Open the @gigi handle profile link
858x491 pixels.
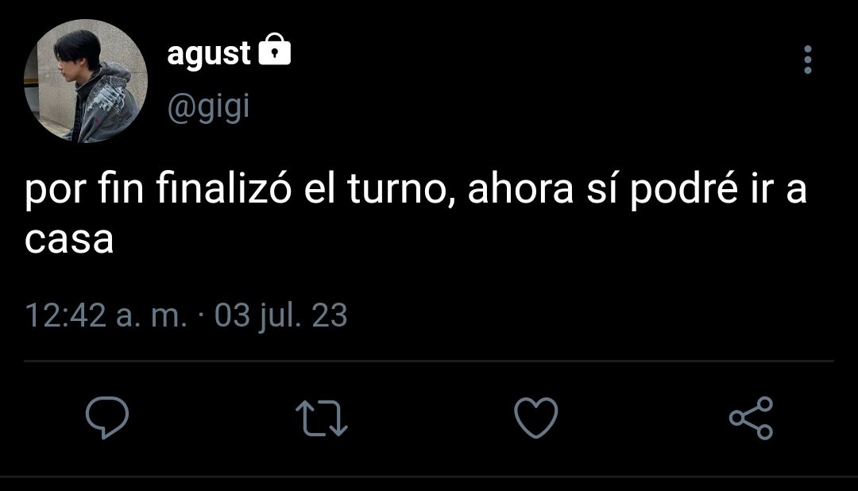pyautogui.click(x=208, y=106)
